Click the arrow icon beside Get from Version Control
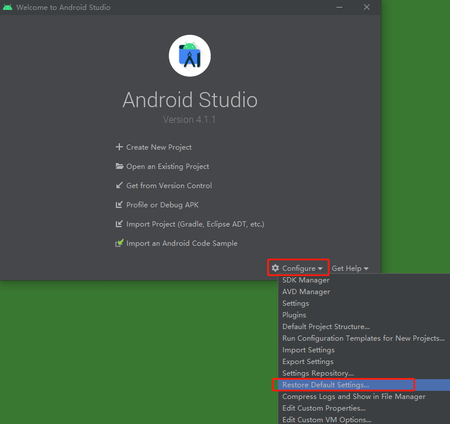 pyautogui.click(x=119, y=185)
